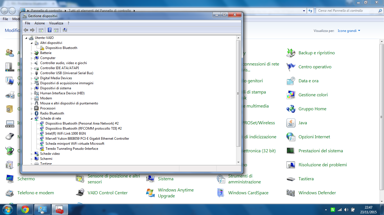Open the Visualizza per Icone grandi dropdown
Screen dimensions: 384x215
point(349,31)
